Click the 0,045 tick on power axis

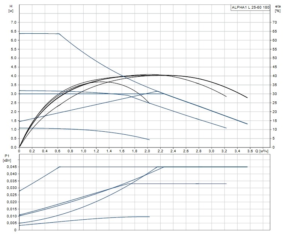click(x=11, y=167)
